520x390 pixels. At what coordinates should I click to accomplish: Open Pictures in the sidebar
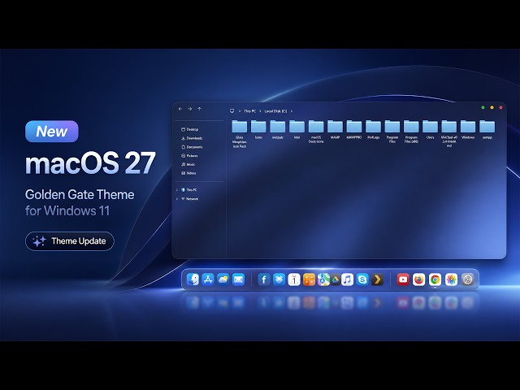click(x=189, y=156)
